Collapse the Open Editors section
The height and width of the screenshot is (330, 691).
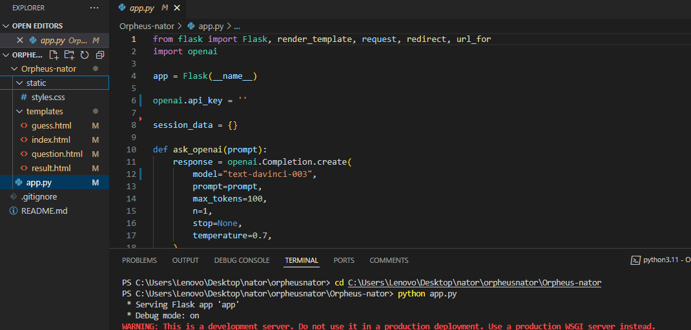pos(6,26)
